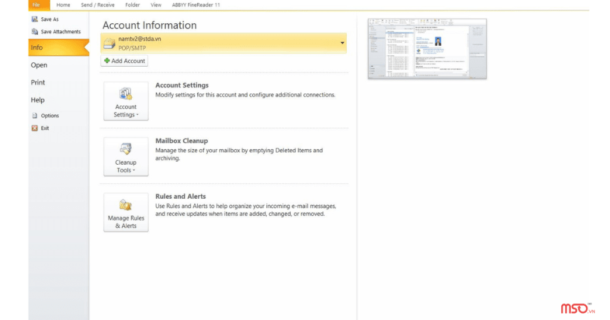Click the Exit label
The image size is (610, 320).
pos(45,128)
